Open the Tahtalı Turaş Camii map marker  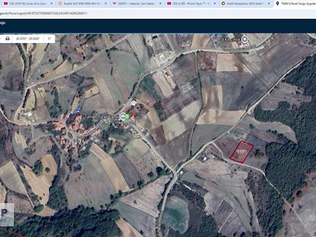point(122,117)
